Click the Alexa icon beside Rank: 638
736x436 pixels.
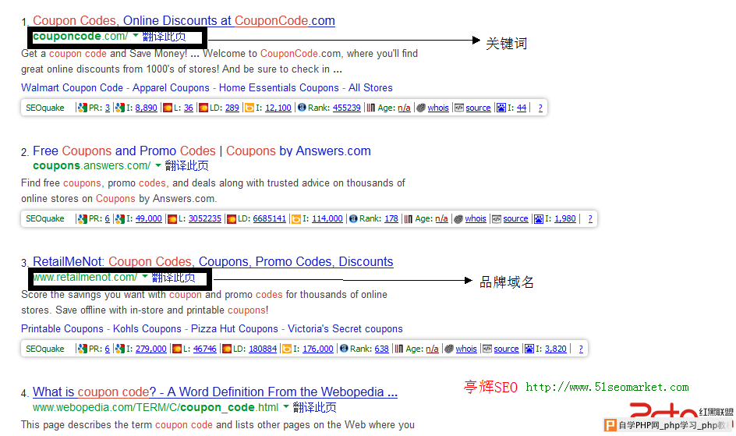[344, 349]
